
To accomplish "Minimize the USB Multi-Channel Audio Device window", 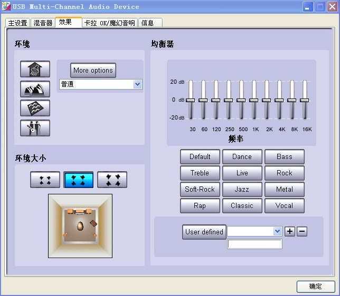I will coord(308,7).
